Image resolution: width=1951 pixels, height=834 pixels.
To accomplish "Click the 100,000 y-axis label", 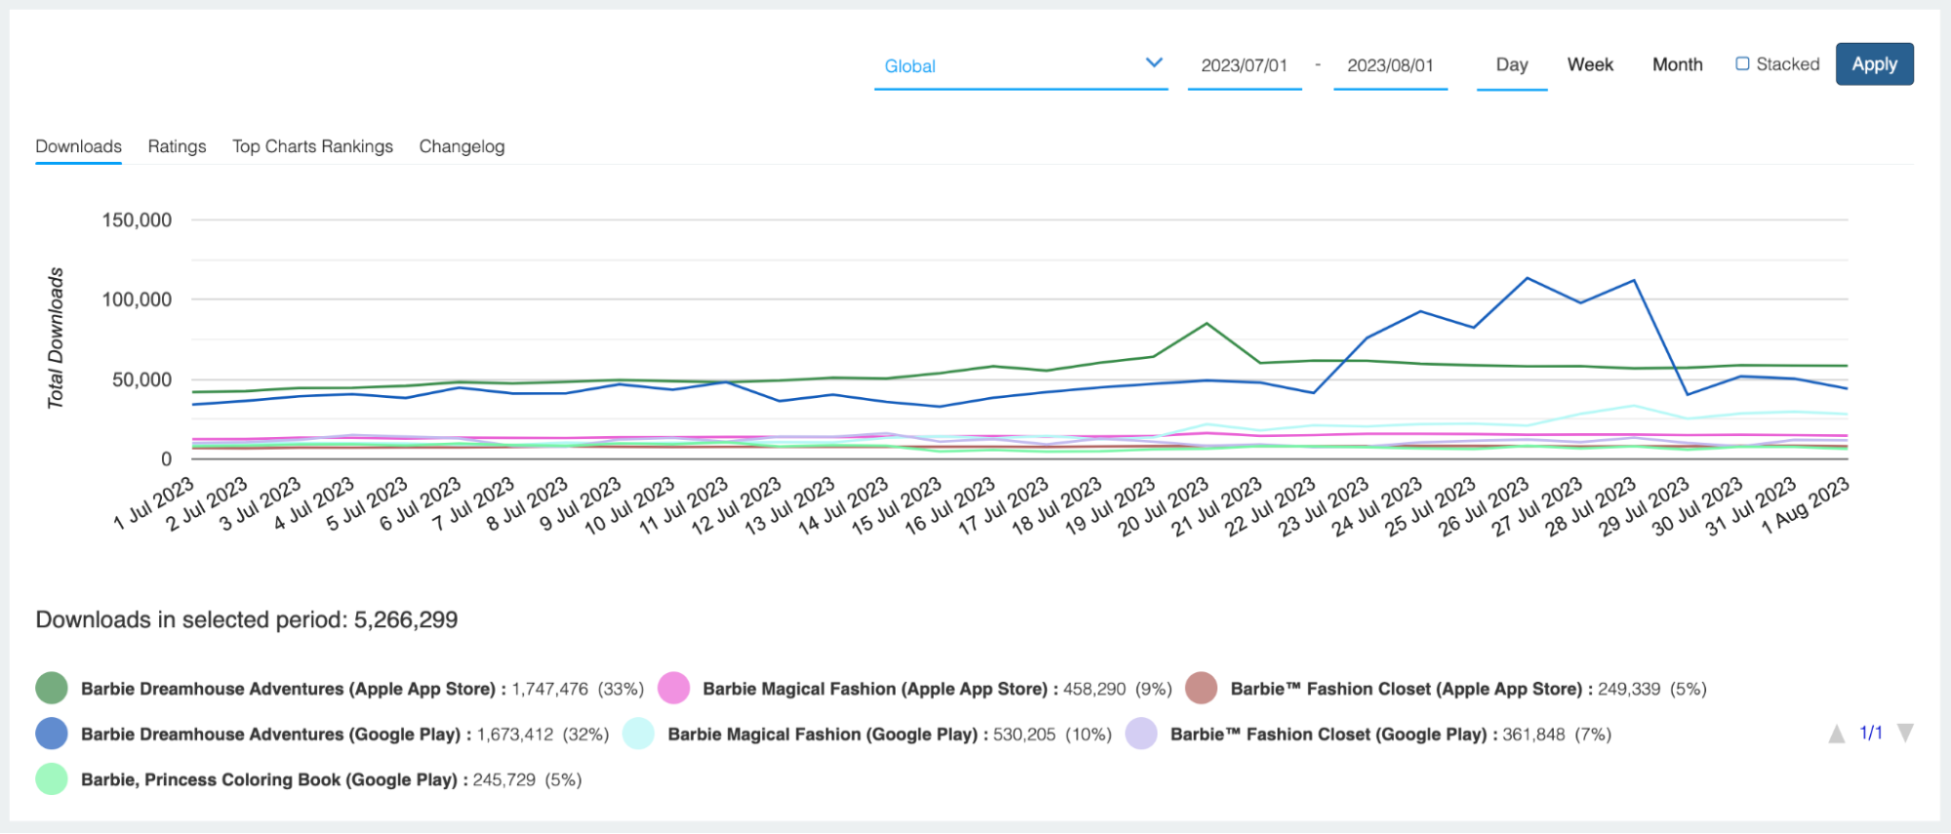I will click(x=137, y=300).
